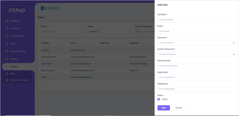Click the Designation input field
The width and height of the screenshot is (239, 116).
click(197, 89)
